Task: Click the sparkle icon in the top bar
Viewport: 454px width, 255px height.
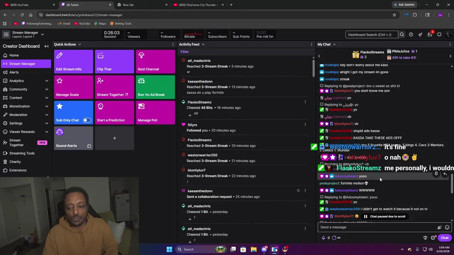Action: pyautogui.click(x=420, y=35)
